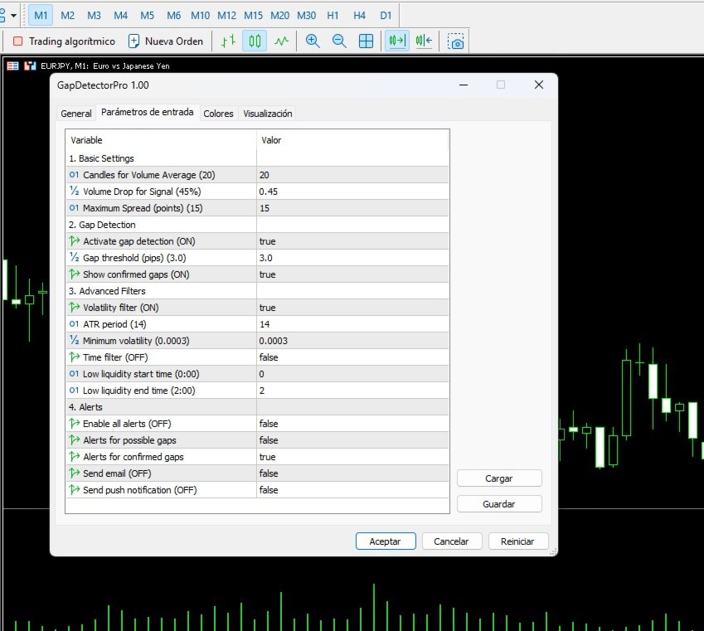The width and height of the screenshot is (704, 631).
Task: Select the line chart icon
Action: 281,41
